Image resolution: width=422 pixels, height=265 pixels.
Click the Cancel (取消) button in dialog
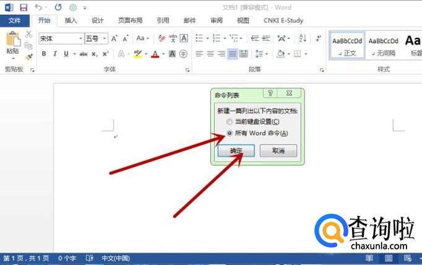[278, 150]
